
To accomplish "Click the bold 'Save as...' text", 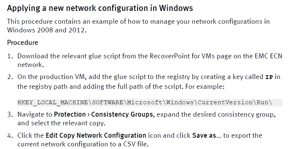I will click(207, 135).
